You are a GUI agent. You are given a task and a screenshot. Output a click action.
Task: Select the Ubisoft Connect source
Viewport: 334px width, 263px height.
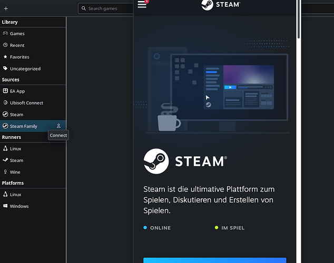click(33, 103)
